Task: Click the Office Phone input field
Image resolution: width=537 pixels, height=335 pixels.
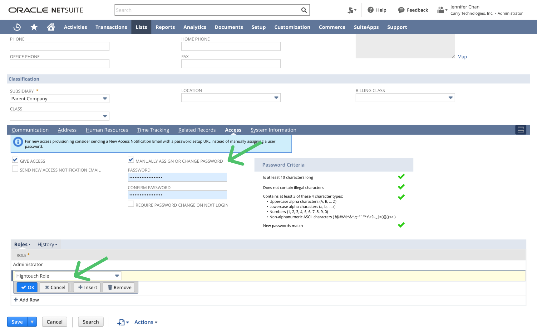Action: [60, 64]
